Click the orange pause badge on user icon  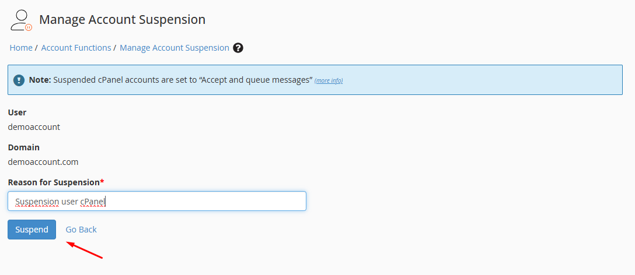click(29, 27)
